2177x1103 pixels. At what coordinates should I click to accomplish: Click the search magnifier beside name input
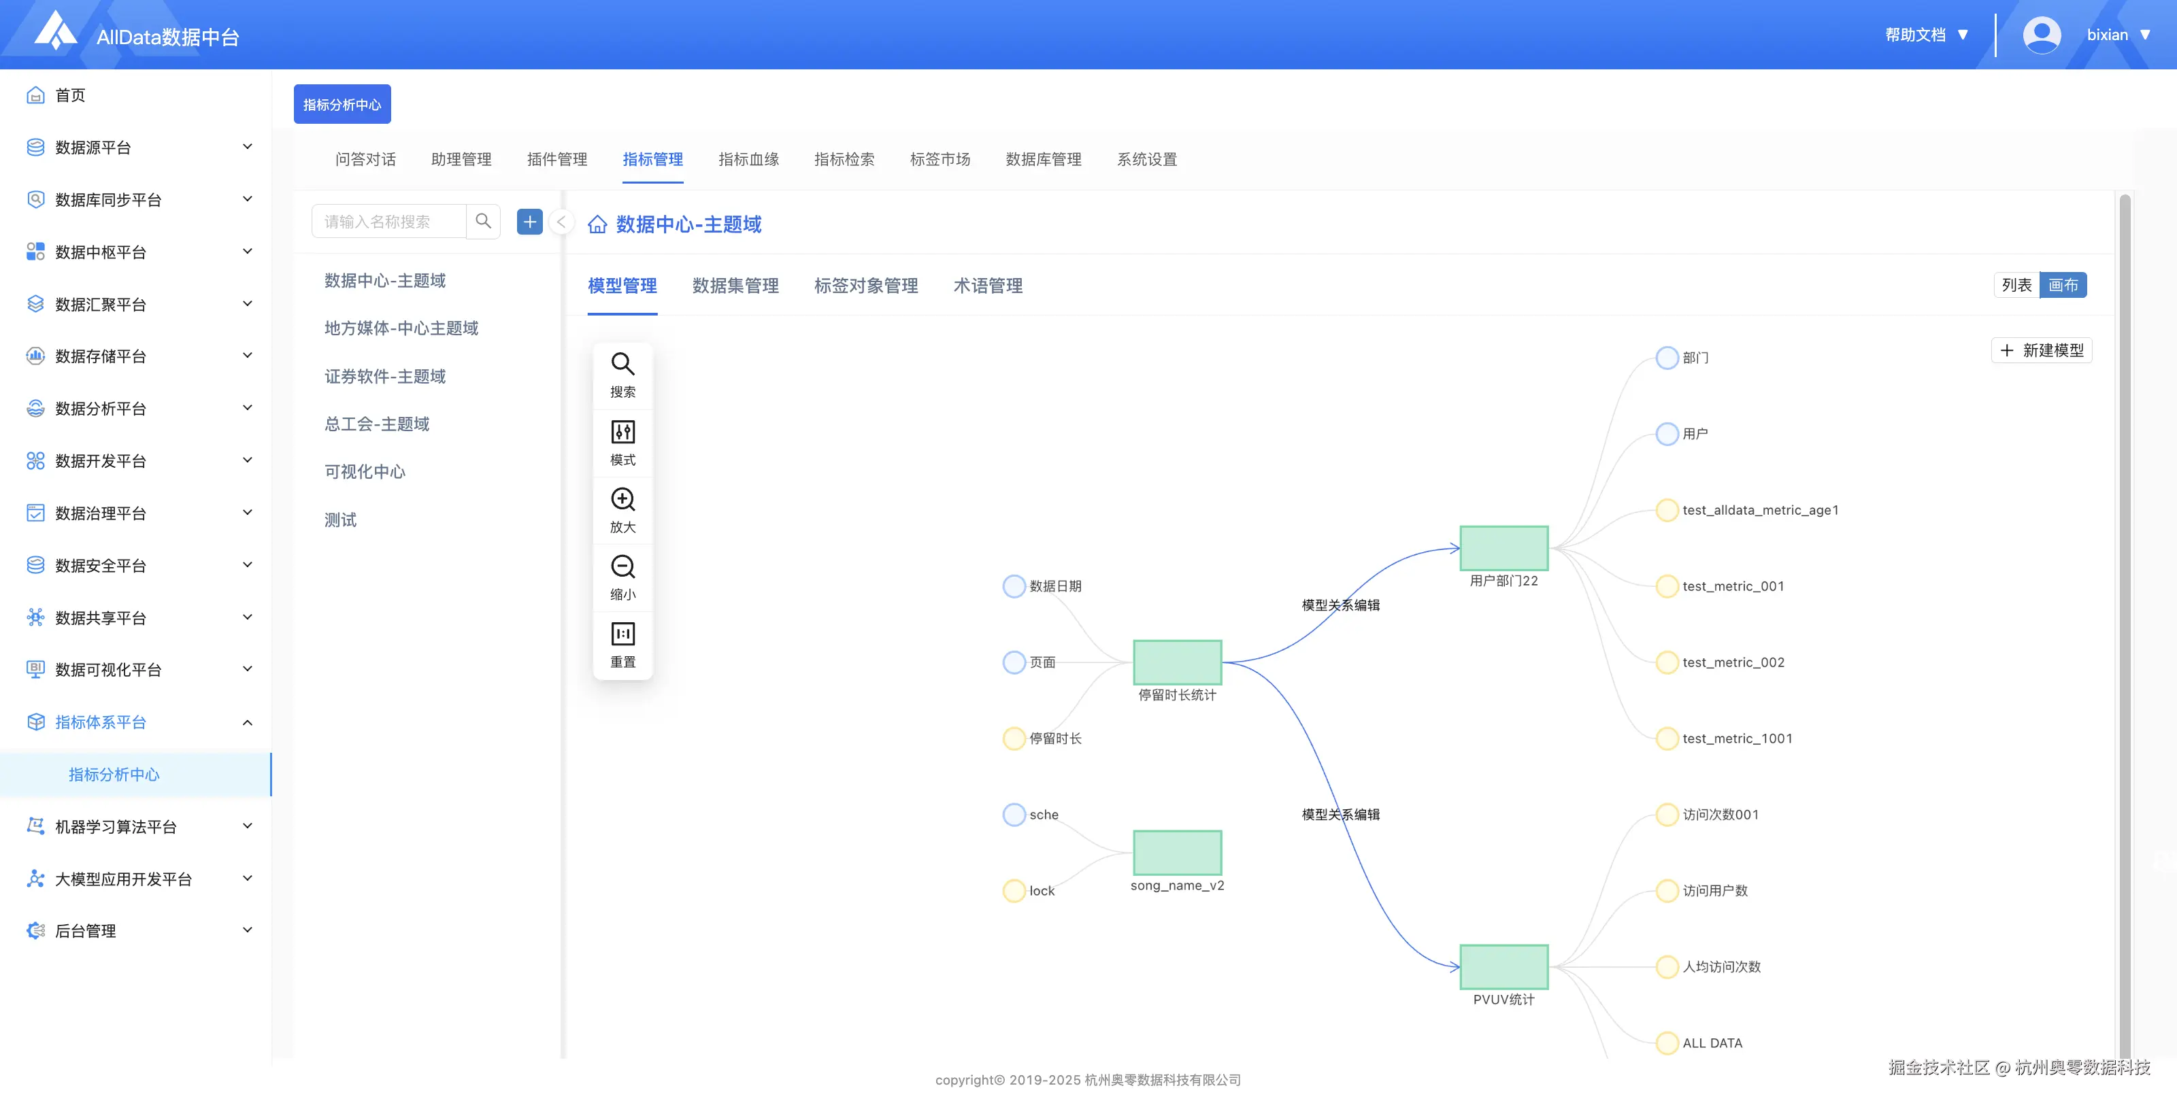[484, 221]
